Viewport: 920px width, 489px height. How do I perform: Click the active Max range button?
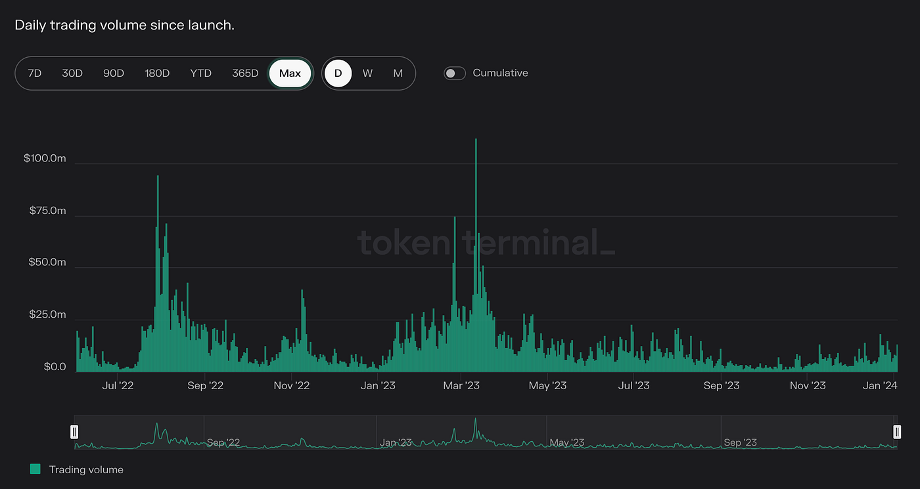pos(290,73)
